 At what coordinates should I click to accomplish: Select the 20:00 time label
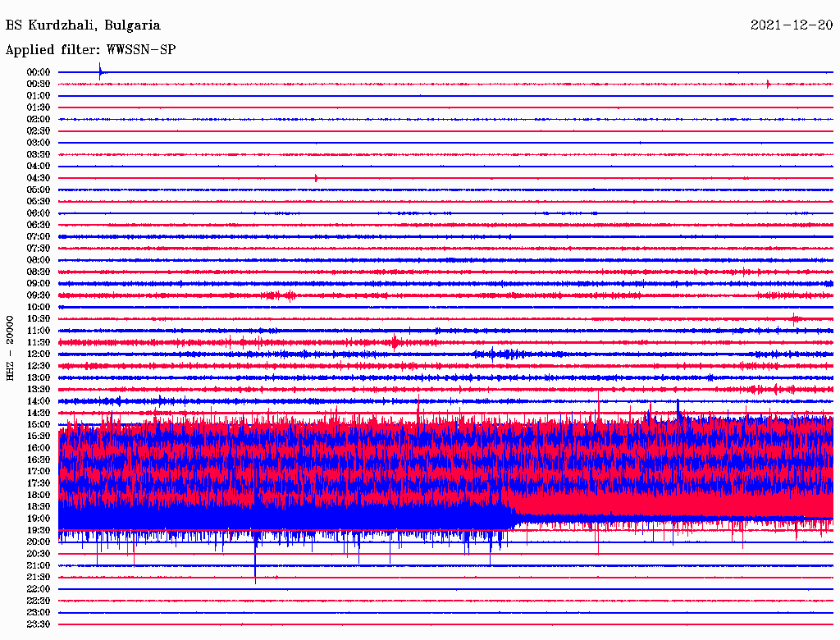pos(39,542)
